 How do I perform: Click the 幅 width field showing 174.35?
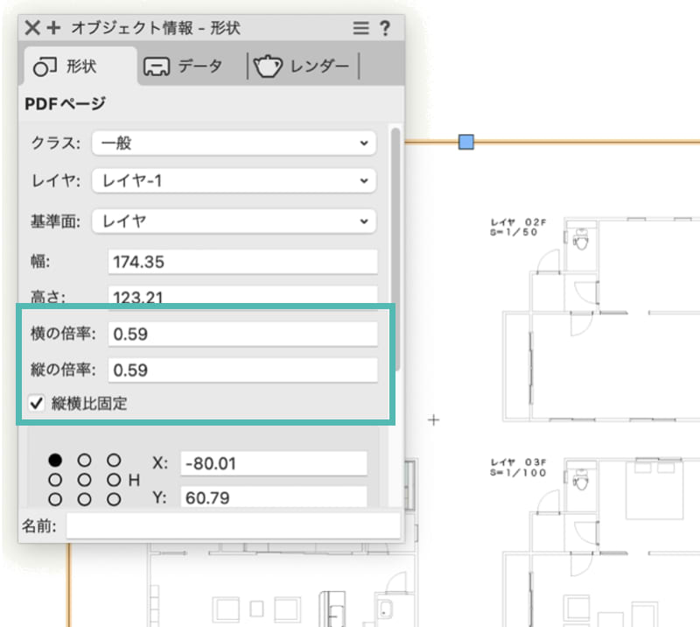click(x=243, y=261)
